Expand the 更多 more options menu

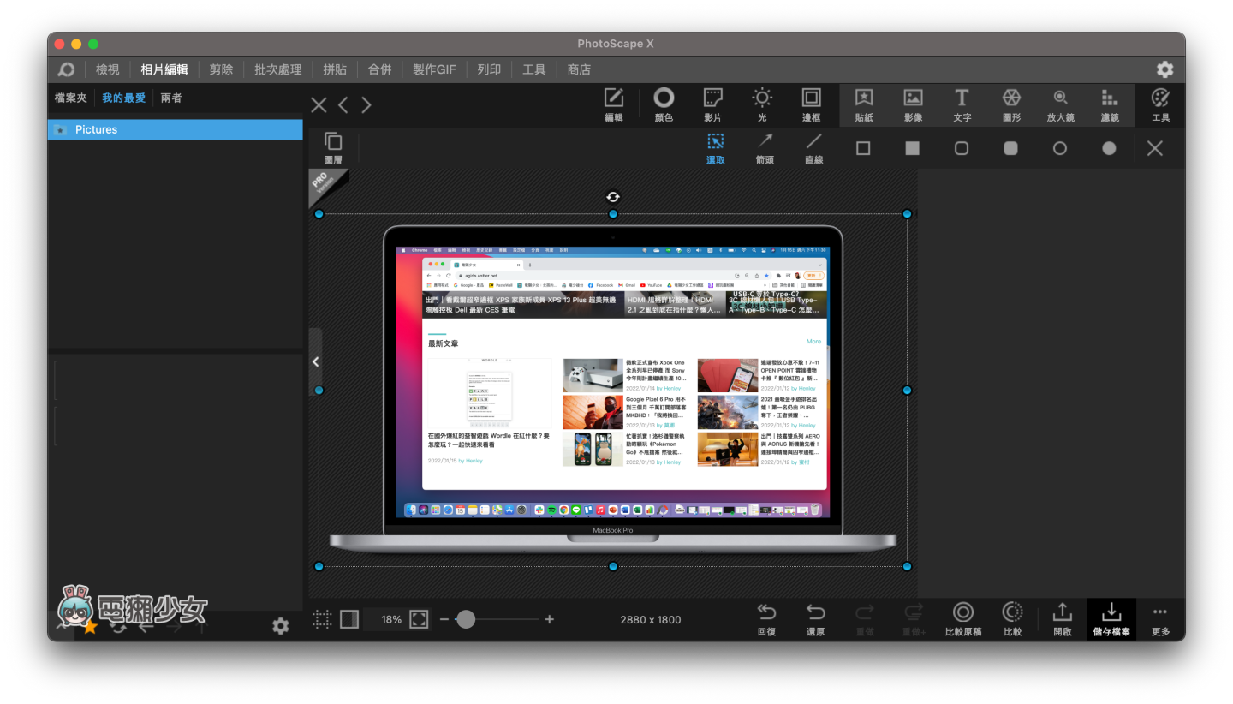click(1160, 618)
